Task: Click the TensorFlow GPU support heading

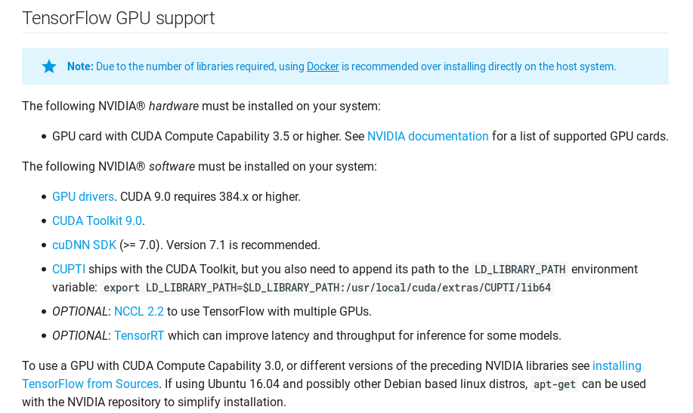Action: 119,18
